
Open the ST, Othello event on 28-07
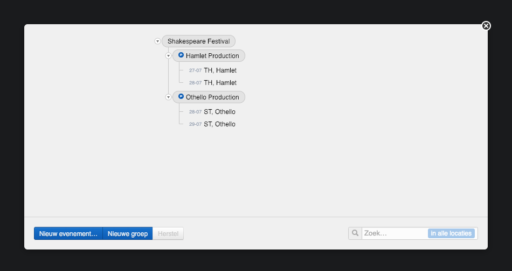pyautogui.click(x=219, y=112)
